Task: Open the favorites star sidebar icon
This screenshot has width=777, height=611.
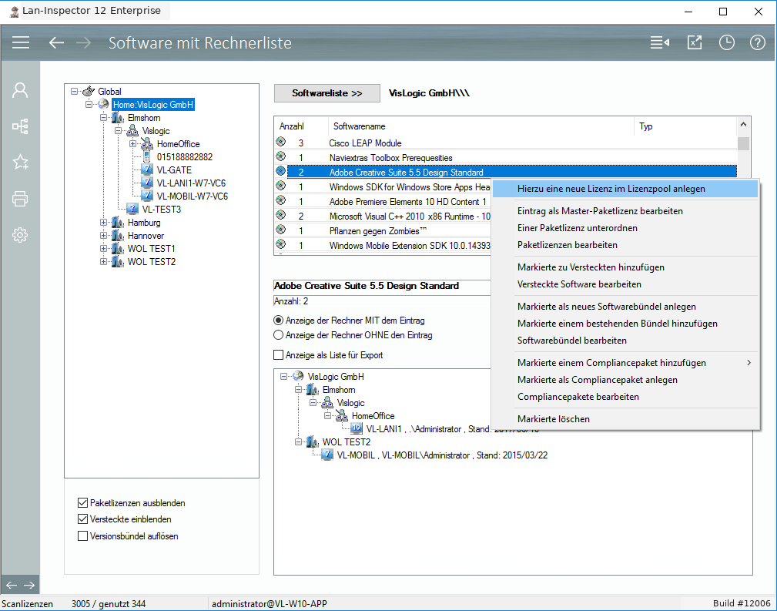Action: [20, 162]
